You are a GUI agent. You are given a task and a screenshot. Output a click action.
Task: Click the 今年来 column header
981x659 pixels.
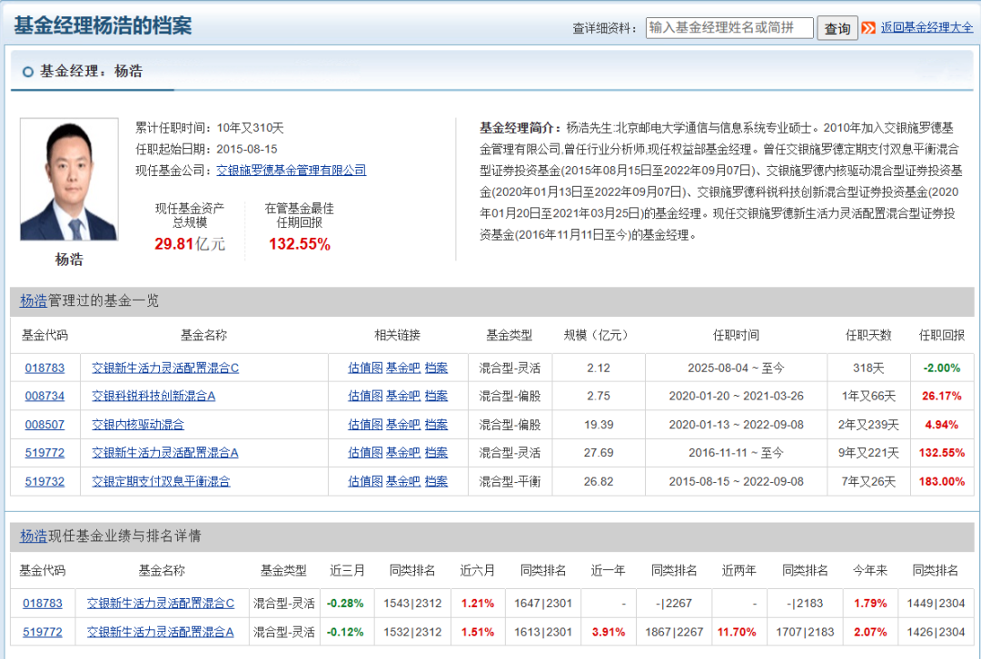pos(870,570)
